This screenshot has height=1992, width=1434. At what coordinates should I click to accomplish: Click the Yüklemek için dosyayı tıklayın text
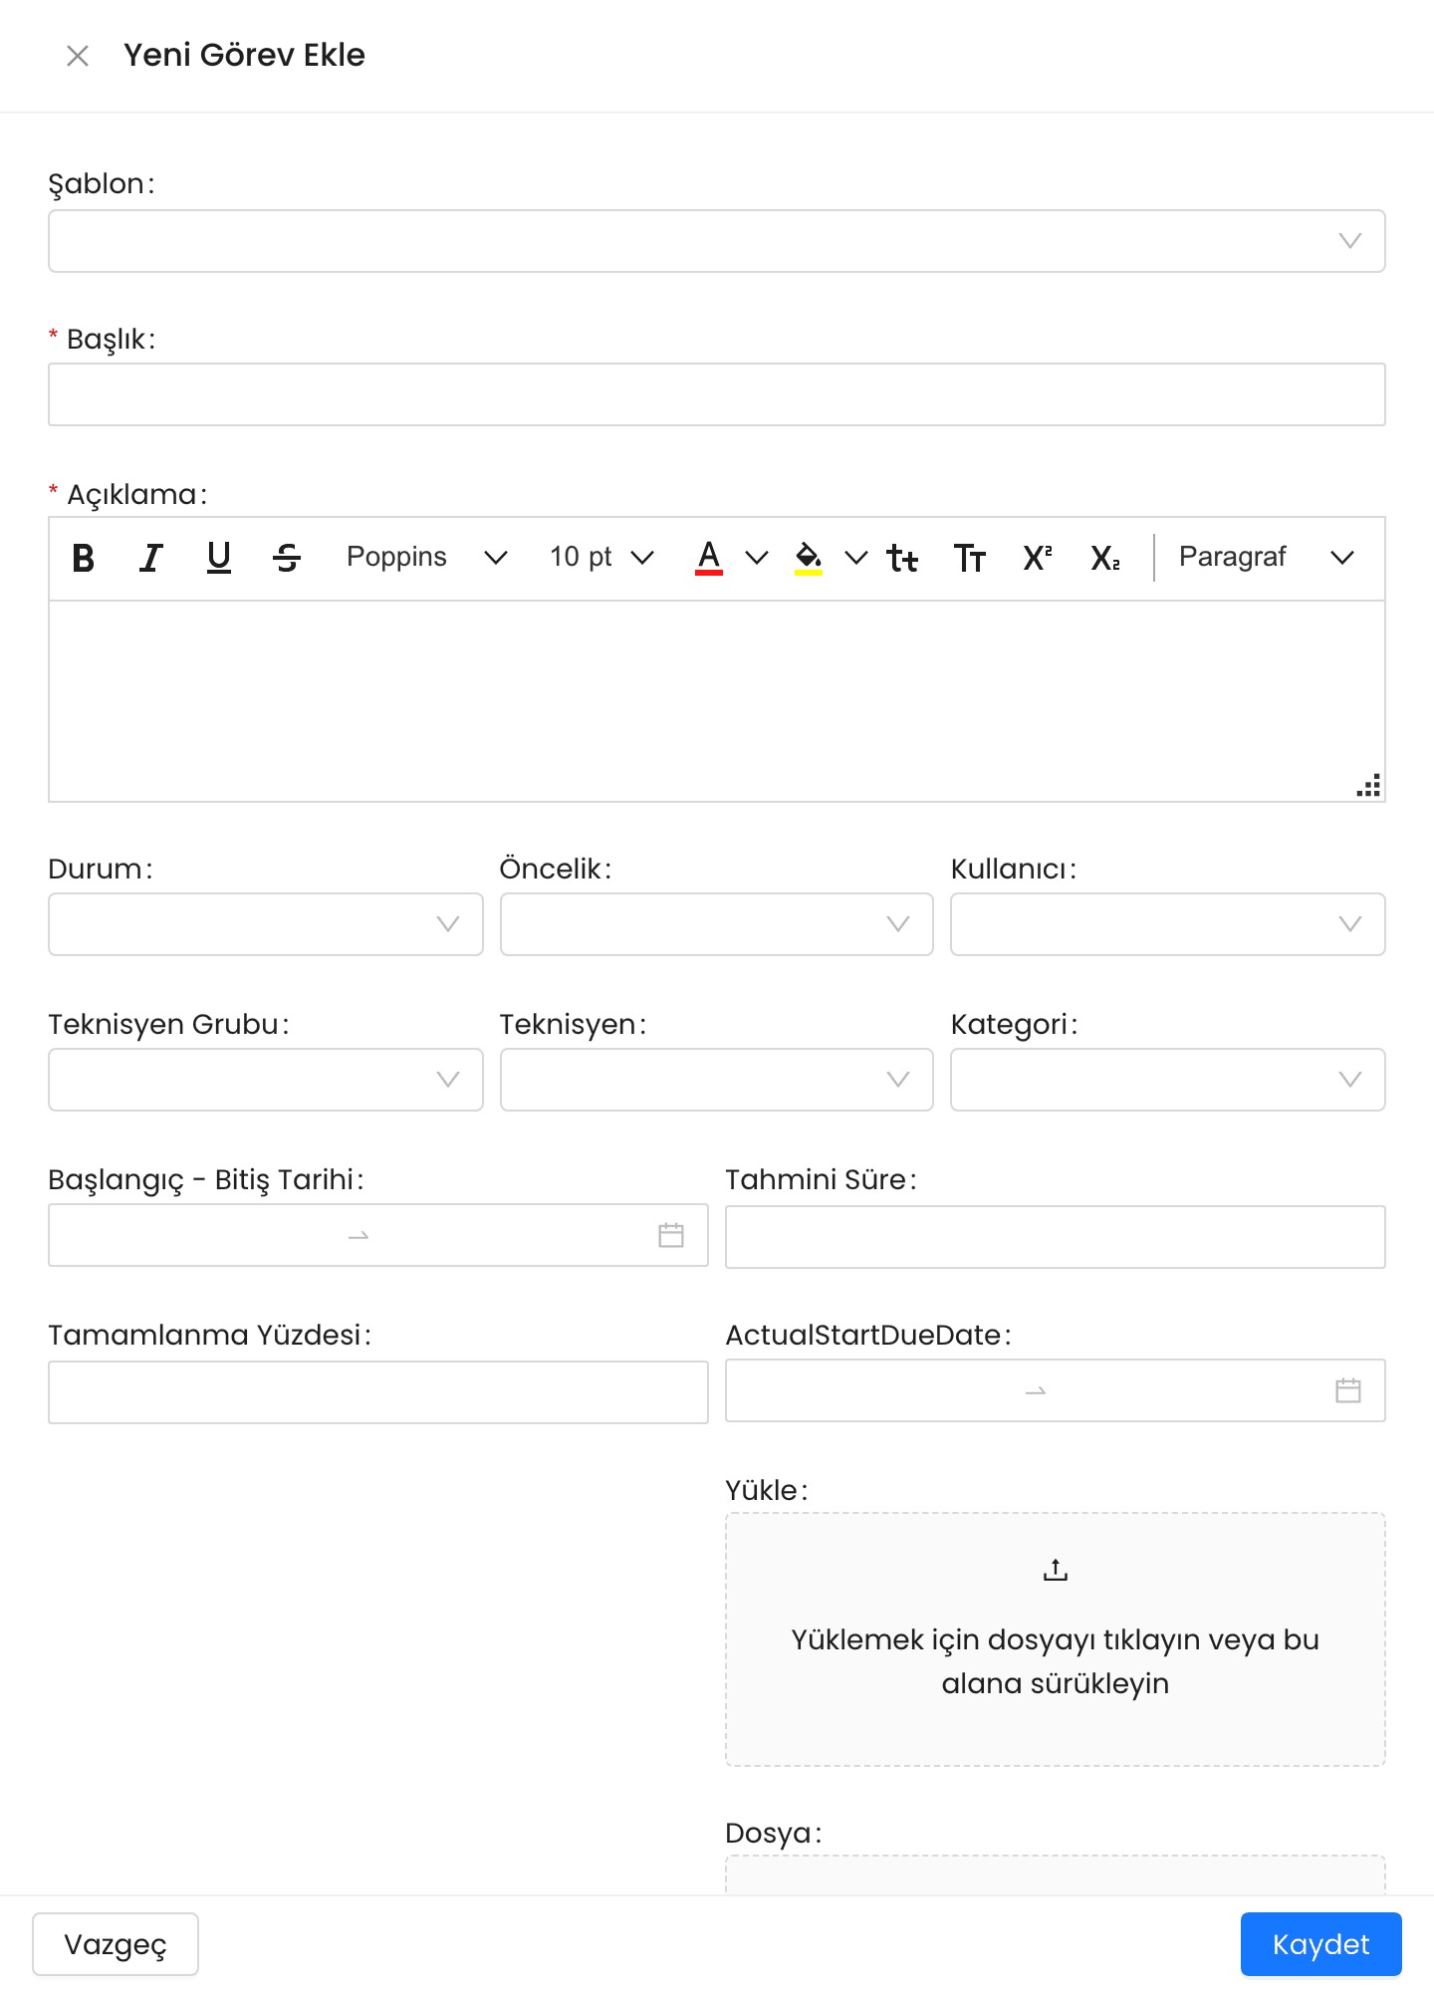coord(1056,1661)
